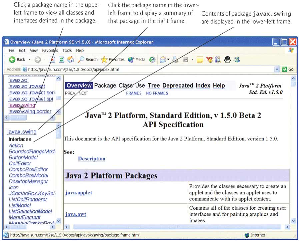Expand the Mail button dropdown arrow

tap(168, 60)
